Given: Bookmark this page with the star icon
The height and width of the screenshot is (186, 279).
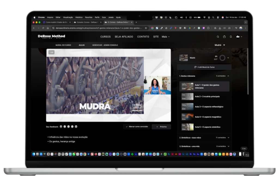Looking at the screenshot, I should (x=146, y=28).
